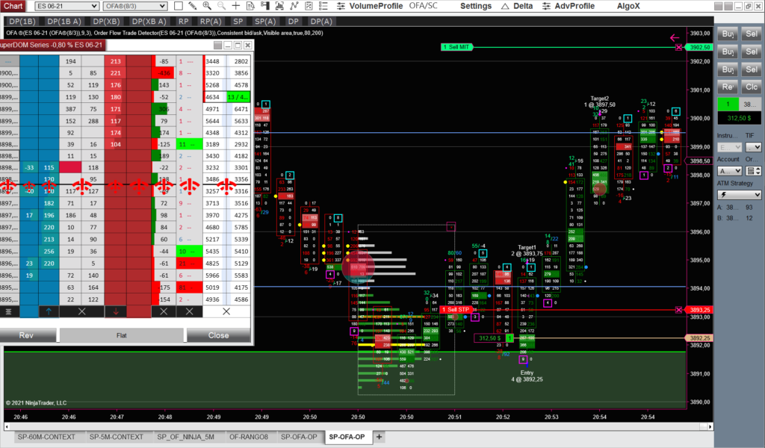Toggle the DP(1B) button

(x=22, y=22)
